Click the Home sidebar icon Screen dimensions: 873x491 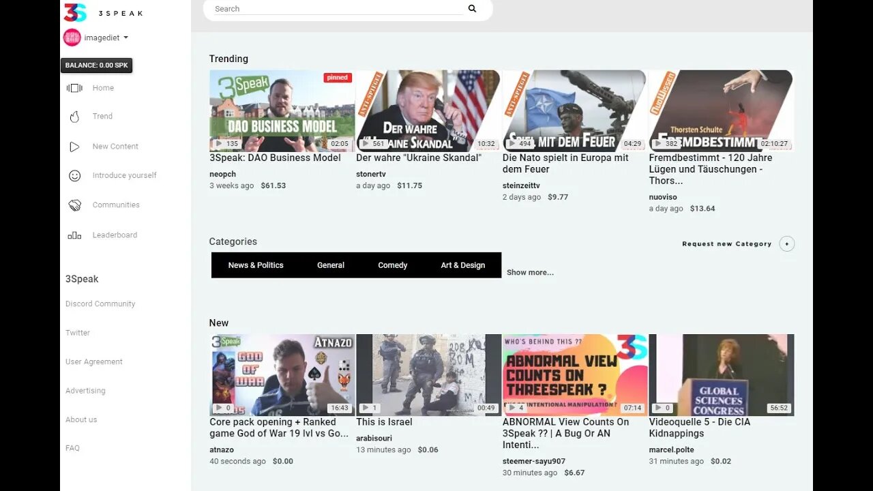(74, 88)
